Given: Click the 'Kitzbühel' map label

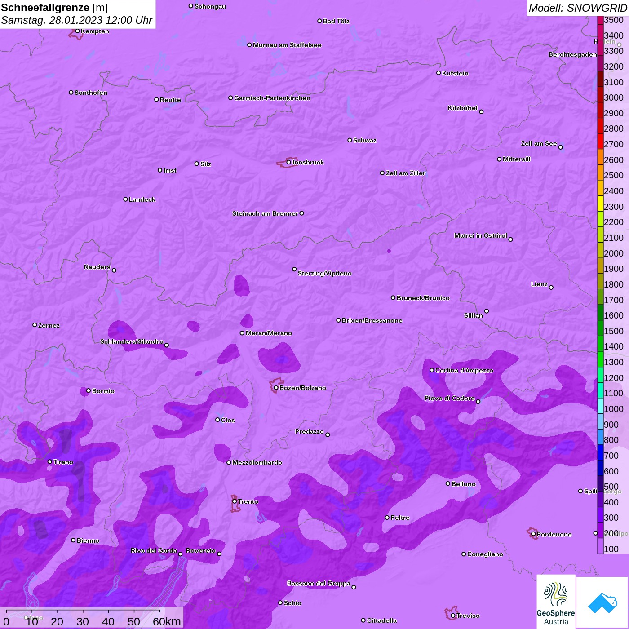Looking at the screenshot, I should pyautogui.click(x=463, y=108).
